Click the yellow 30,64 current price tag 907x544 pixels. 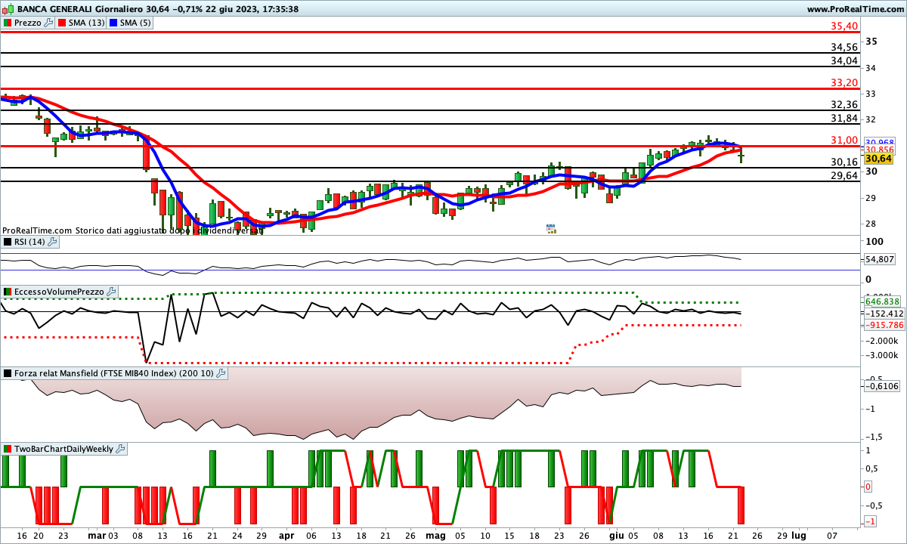point(878,159)
